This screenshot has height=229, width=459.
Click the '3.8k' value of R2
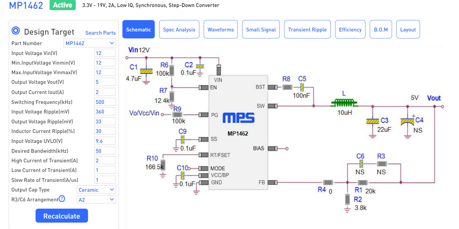pos(360,208)
